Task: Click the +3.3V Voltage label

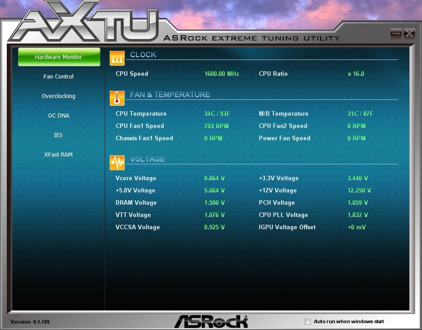Action: [x=279, y=178]
